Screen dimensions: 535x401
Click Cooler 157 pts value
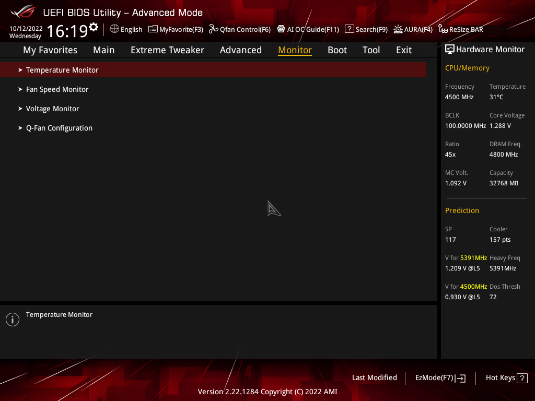500,240
